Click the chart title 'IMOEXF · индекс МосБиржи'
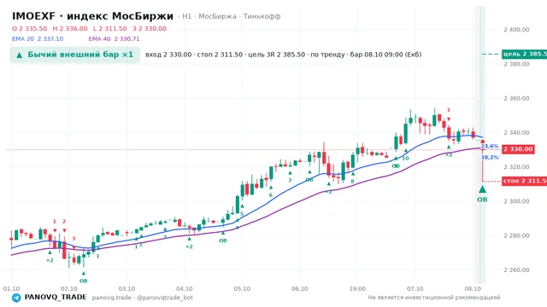Image resolution: width=547 pixels, height=307 pixels. [92, 16]
